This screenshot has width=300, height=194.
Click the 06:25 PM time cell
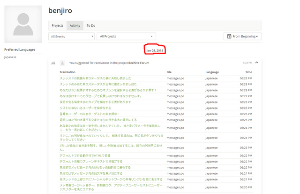[246, 120]
